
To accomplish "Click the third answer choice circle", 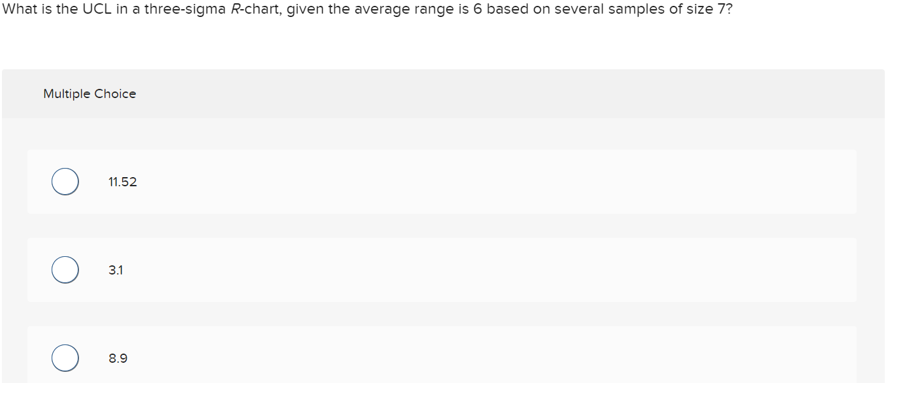I will point(65,358).
